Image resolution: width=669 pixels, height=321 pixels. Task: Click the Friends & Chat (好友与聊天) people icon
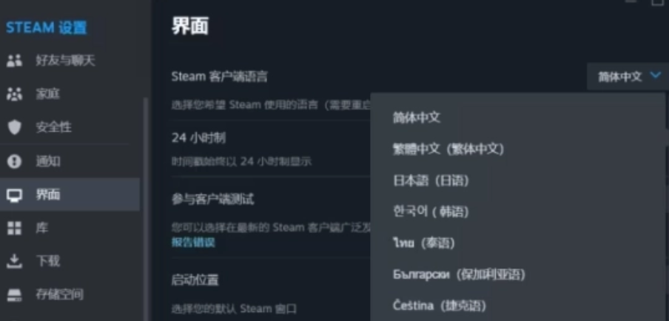[15, 61]
